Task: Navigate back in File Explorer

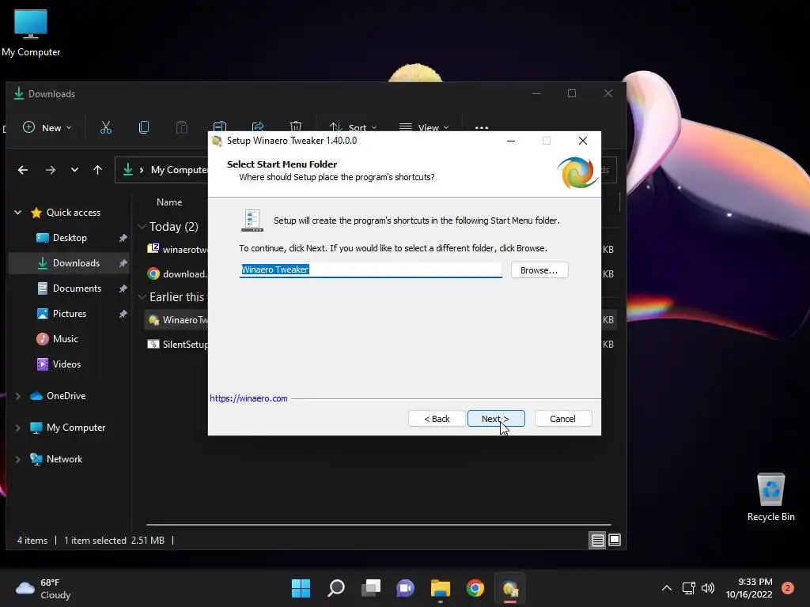Action: (23, 170)
